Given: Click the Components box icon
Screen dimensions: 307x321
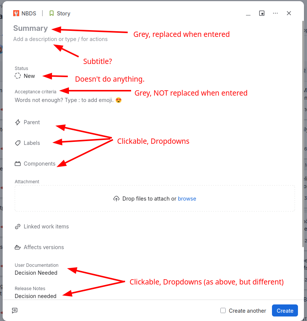Looking at the screenshot, I should (x=18, y=164).
